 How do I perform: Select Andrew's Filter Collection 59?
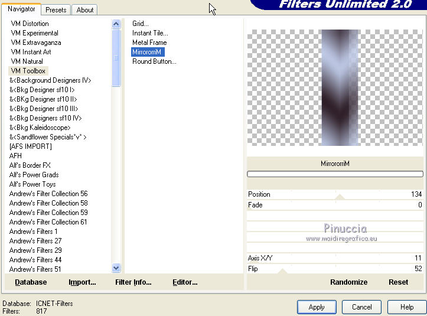tap(48, 213)
